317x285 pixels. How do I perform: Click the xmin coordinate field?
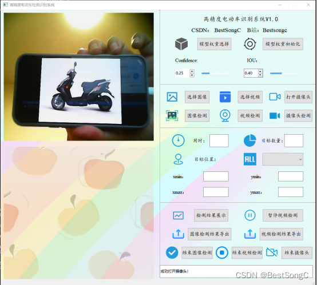(216, 176)
